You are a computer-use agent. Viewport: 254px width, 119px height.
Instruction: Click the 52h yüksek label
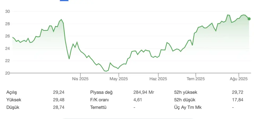[185, 93]
